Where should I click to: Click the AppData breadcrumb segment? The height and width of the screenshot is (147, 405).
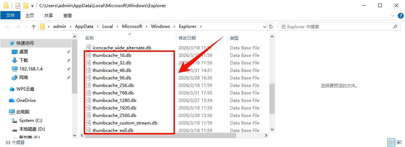83,26
